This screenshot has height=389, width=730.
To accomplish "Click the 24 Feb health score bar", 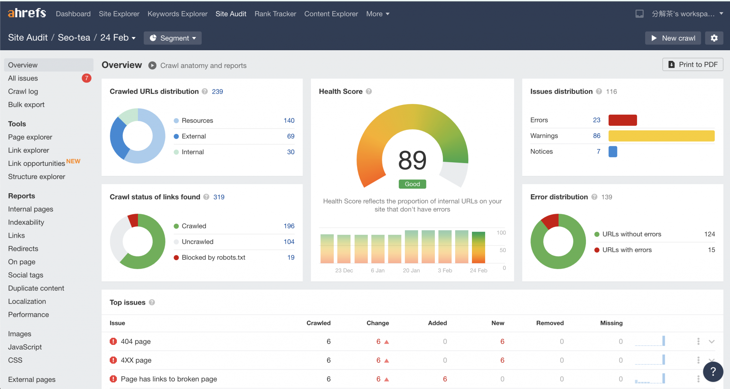I will click(x=478, y=247).
